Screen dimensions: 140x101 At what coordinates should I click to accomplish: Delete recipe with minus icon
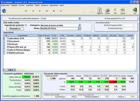click(61, 11)
